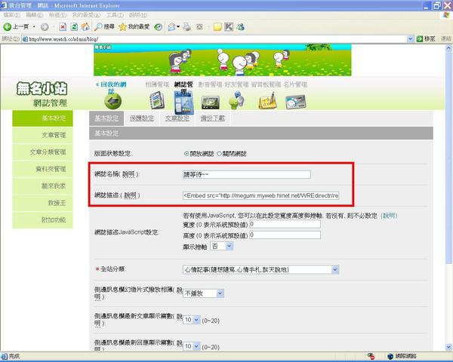Click the blue 說明 link after JavaScript note
The image size is (453, 362).
click(x=389, y=216)
